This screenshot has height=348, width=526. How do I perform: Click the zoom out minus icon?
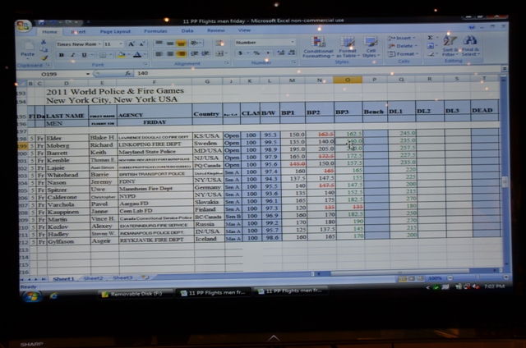tap(450, 278)
